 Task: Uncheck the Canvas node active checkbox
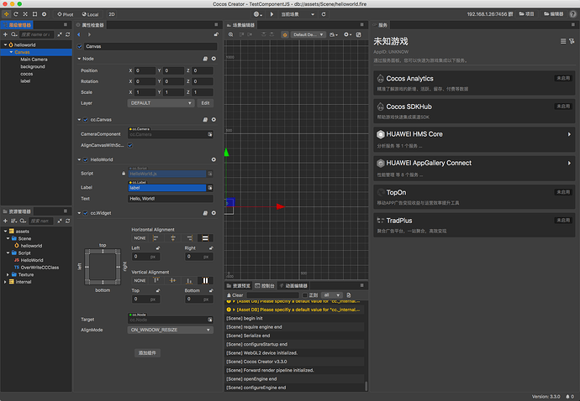click(x=81, y=46)
